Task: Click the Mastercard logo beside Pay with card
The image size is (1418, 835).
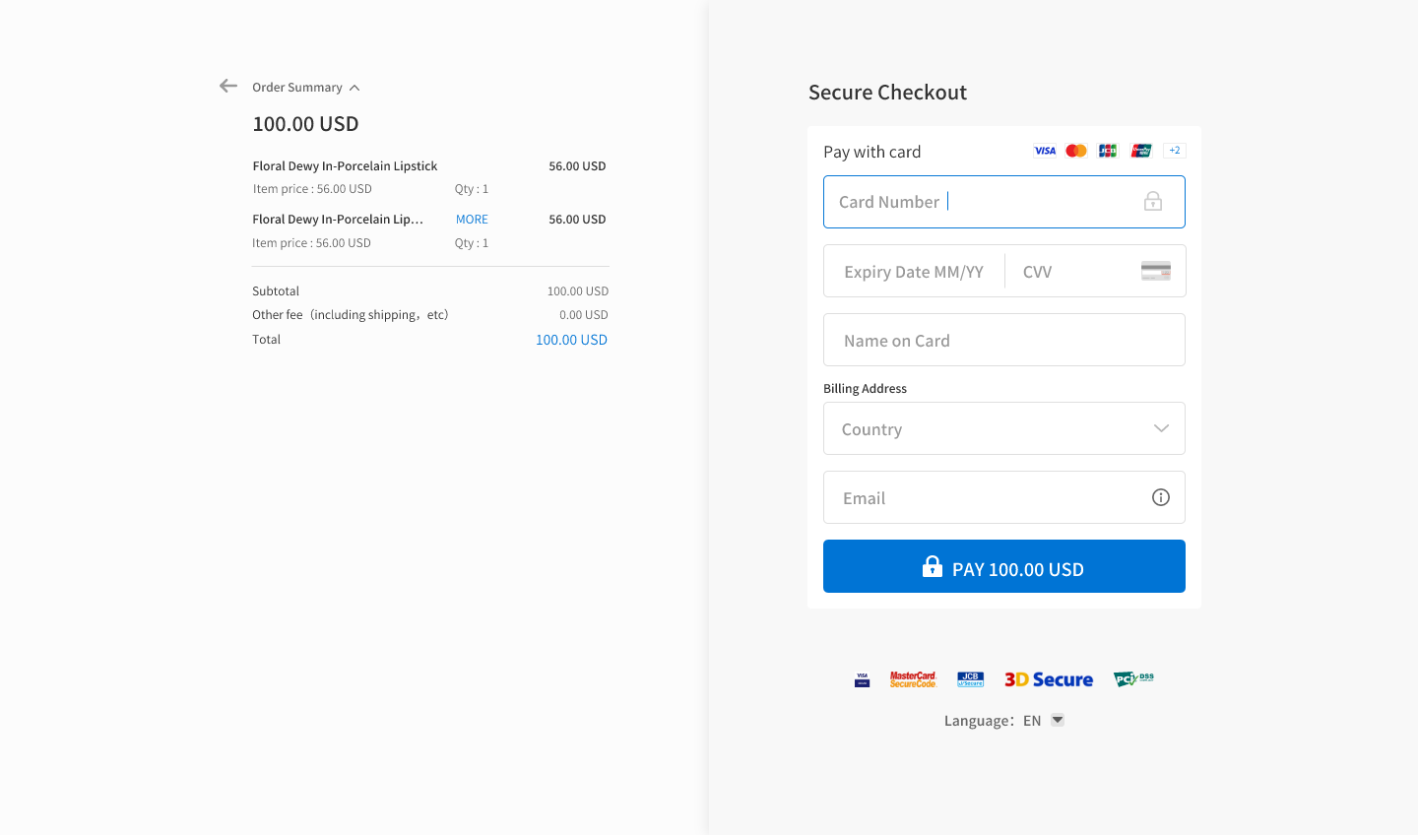Action: point(1076,151)
